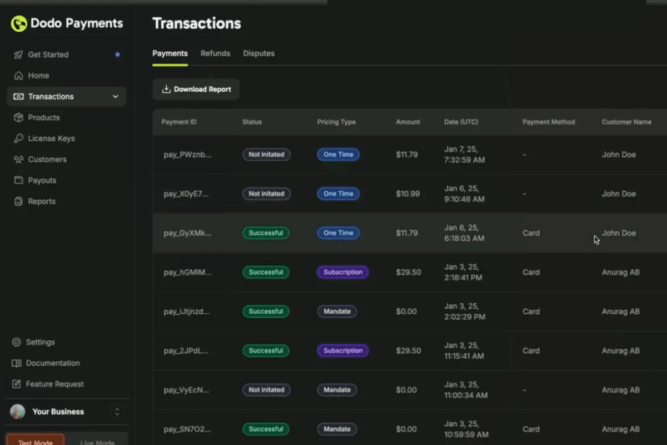
Task: Click the Products box icon
Action: click(18, 118)
